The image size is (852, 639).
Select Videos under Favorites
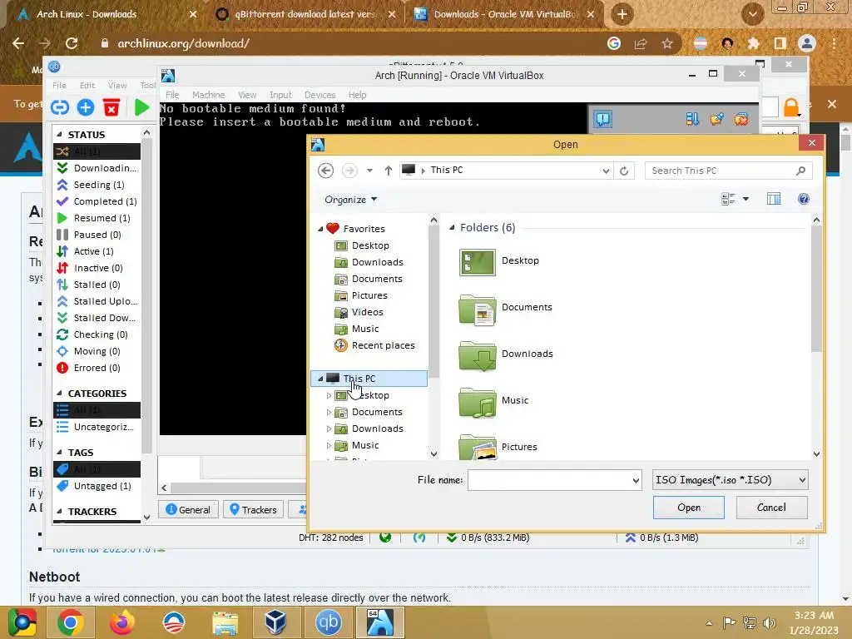(359, 313)
